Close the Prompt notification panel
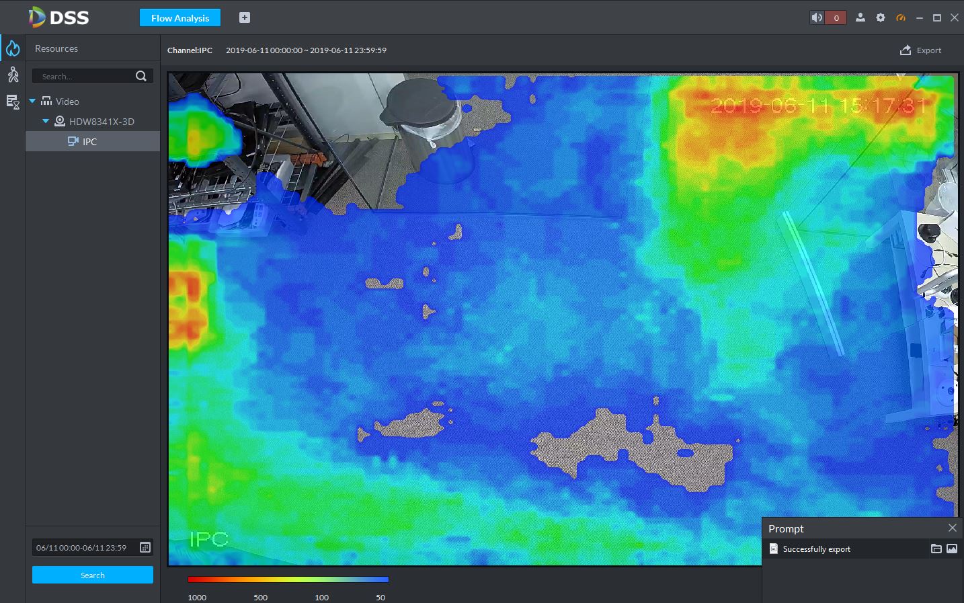 tap(952, 528)
